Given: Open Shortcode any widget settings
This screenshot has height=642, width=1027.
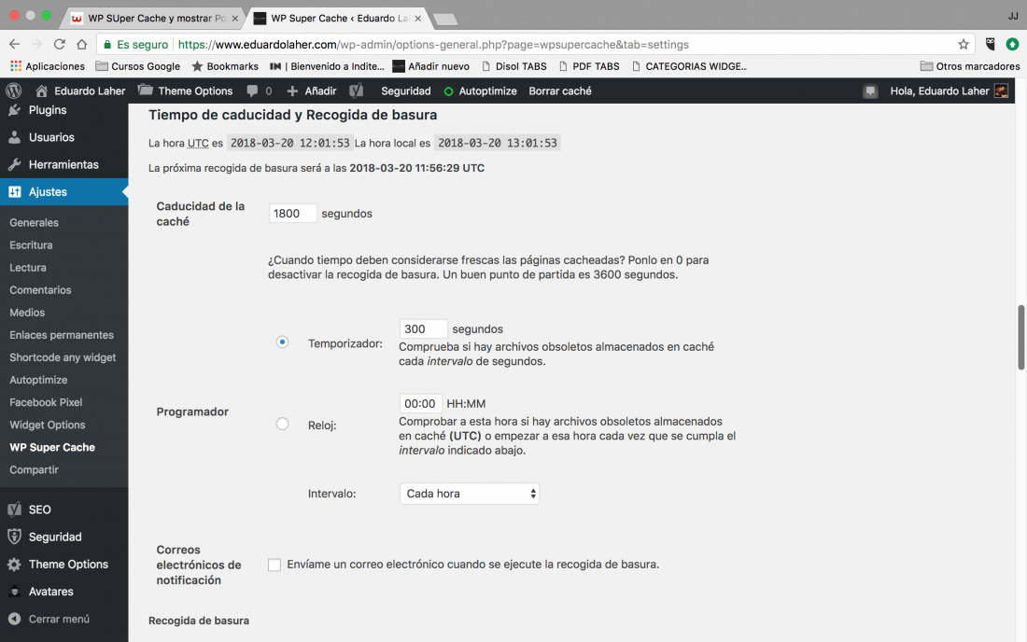Looking at the screenshot, I should (63, 357).
